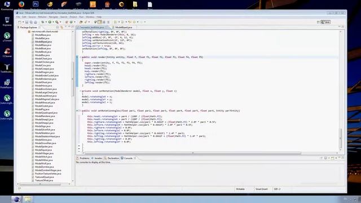Viewport: 361px width, 203px height.
Task: Switch to the Problems tab
Action: click(83, 158)
